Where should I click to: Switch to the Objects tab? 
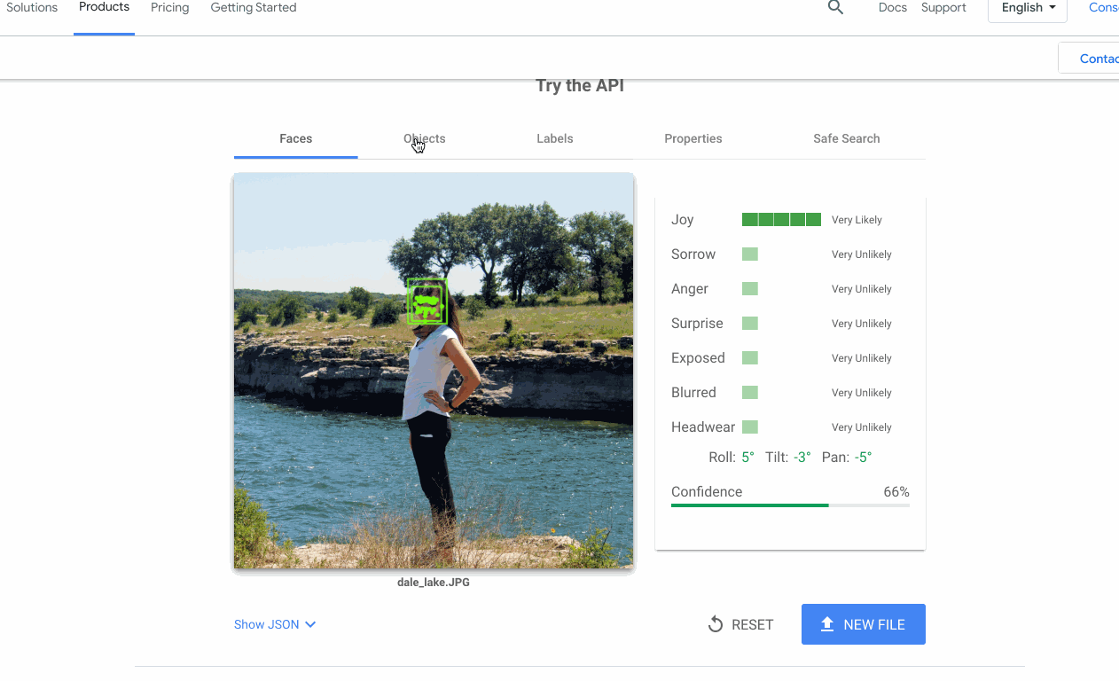pyautogui.click(x=424, y=138)
